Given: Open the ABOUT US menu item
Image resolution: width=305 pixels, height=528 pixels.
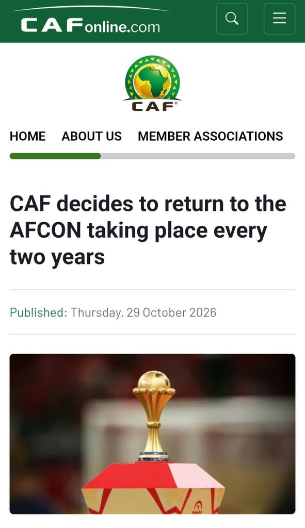Looking at the screenshot, I should click(x=92, y=136).
